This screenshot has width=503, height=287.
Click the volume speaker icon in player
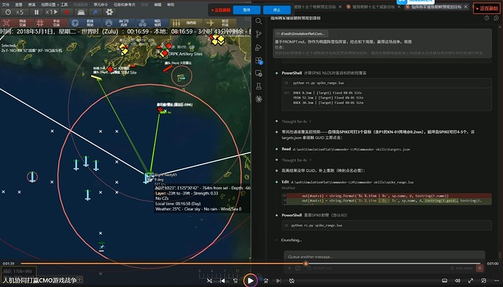coord(457,280)
